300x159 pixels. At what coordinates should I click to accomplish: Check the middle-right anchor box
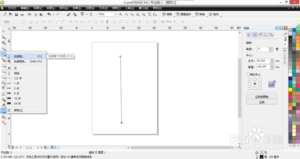[260, 84]
